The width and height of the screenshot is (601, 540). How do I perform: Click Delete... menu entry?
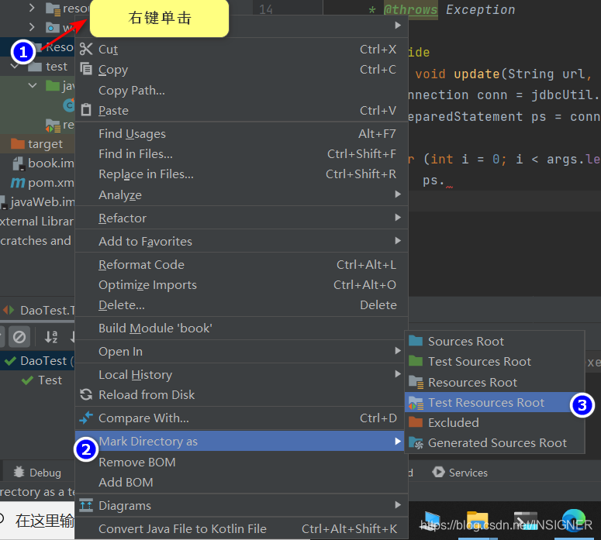(x=241, y=305)
